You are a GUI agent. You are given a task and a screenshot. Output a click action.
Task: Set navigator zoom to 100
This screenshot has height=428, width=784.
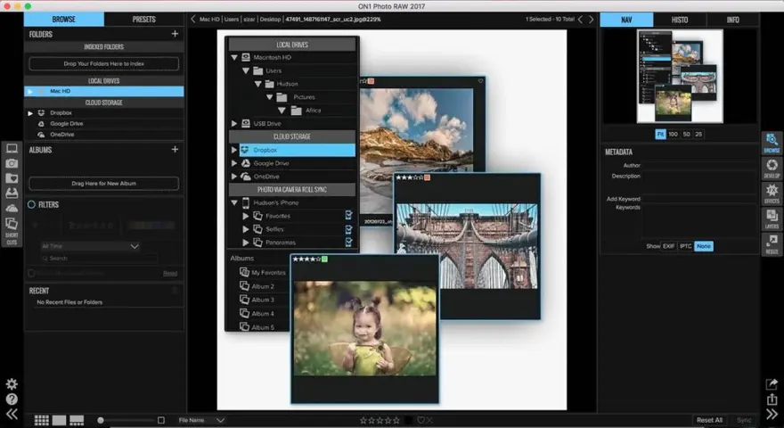click(x=673, y=134)
